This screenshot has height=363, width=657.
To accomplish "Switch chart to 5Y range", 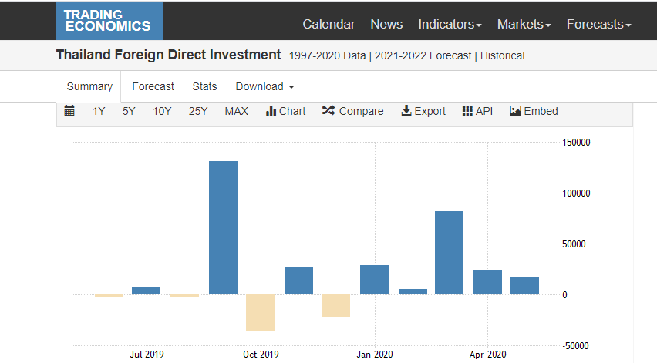I will (x=129, y=111).
